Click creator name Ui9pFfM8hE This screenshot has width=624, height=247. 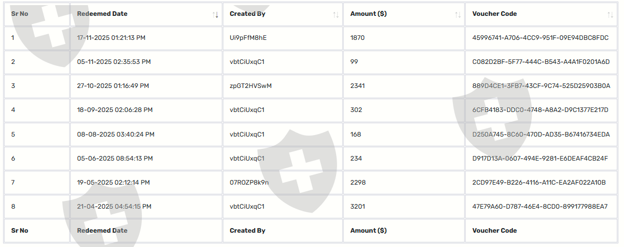pos(248,38)
